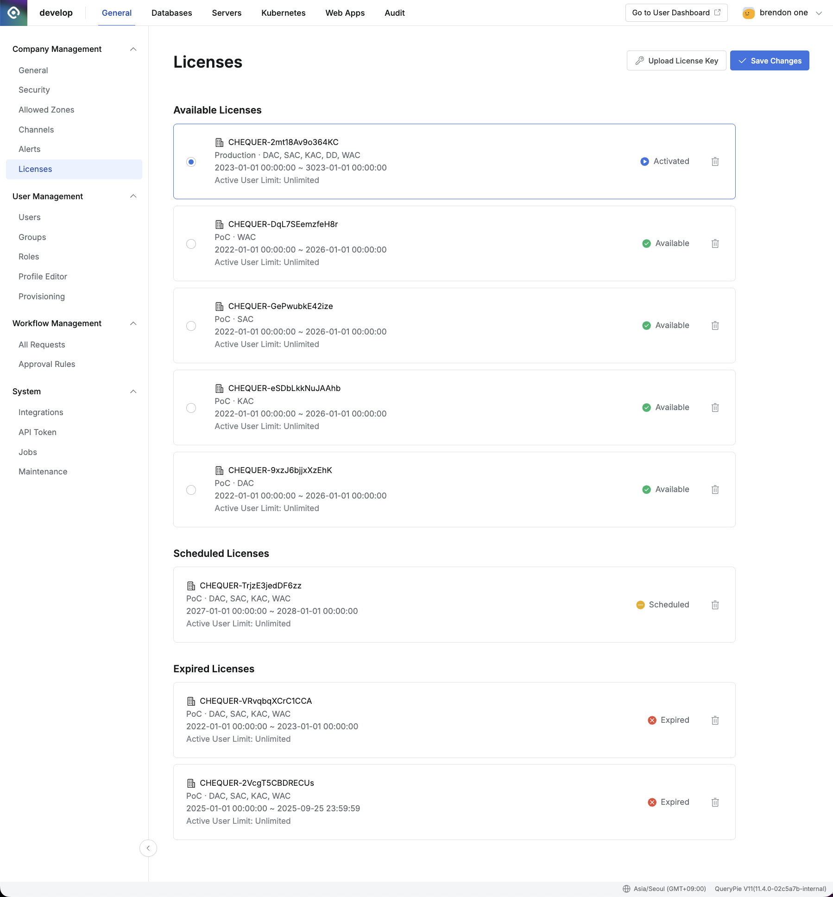Delete the activated CHEQUER-2mt18Av9o364KC license
The image size is (833, 897).
(715, 162)
